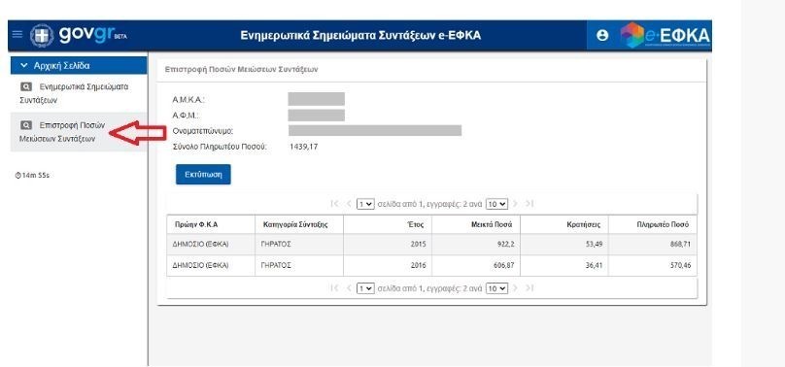Screen dimensions: 785x367
Task: Open top paginator rows-per-page dropdown
Action: [x=496, y=204]
